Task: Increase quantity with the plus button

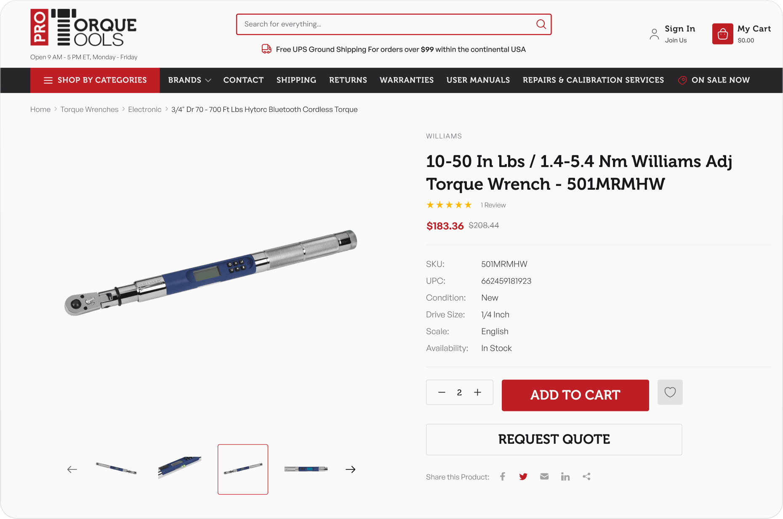Action: click(x=477, y=392)
